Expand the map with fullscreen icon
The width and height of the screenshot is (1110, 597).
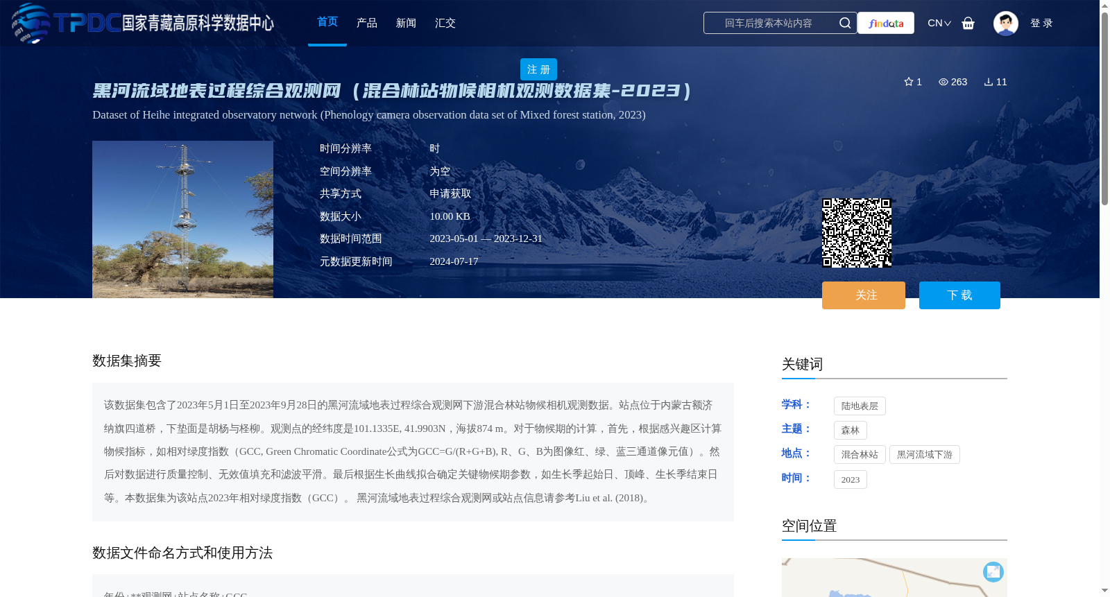[x=993, y=571]
